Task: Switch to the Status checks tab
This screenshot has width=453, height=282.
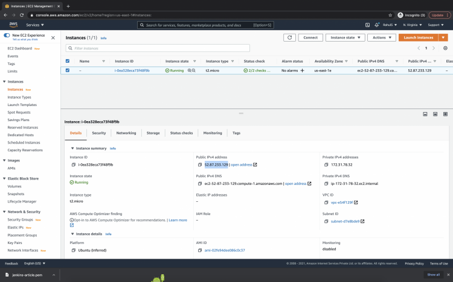Action: [181, 133]
